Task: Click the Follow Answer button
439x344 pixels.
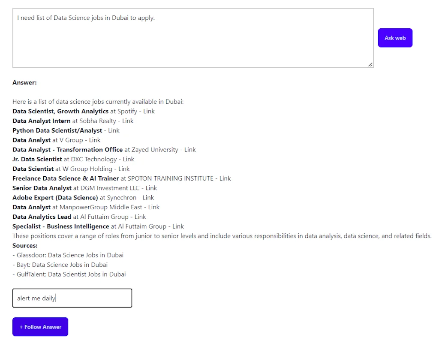Action: [40, 326]
